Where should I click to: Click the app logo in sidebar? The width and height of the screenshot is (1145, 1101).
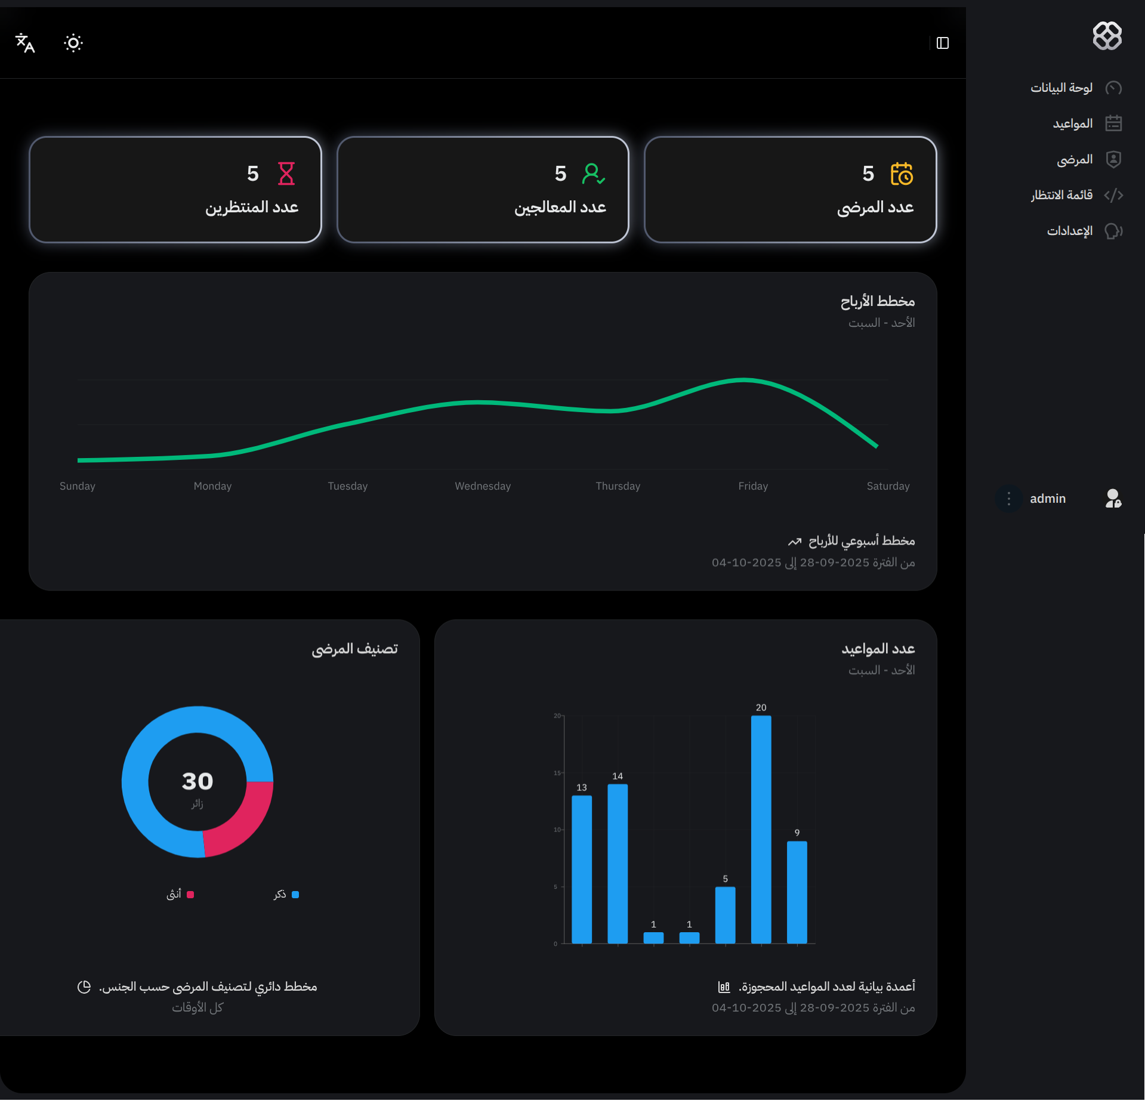[1107, 36]
